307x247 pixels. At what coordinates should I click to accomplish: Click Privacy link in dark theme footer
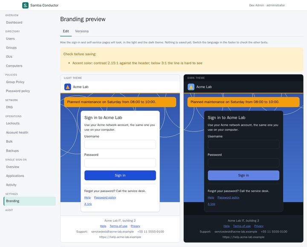tap(259, 226)
